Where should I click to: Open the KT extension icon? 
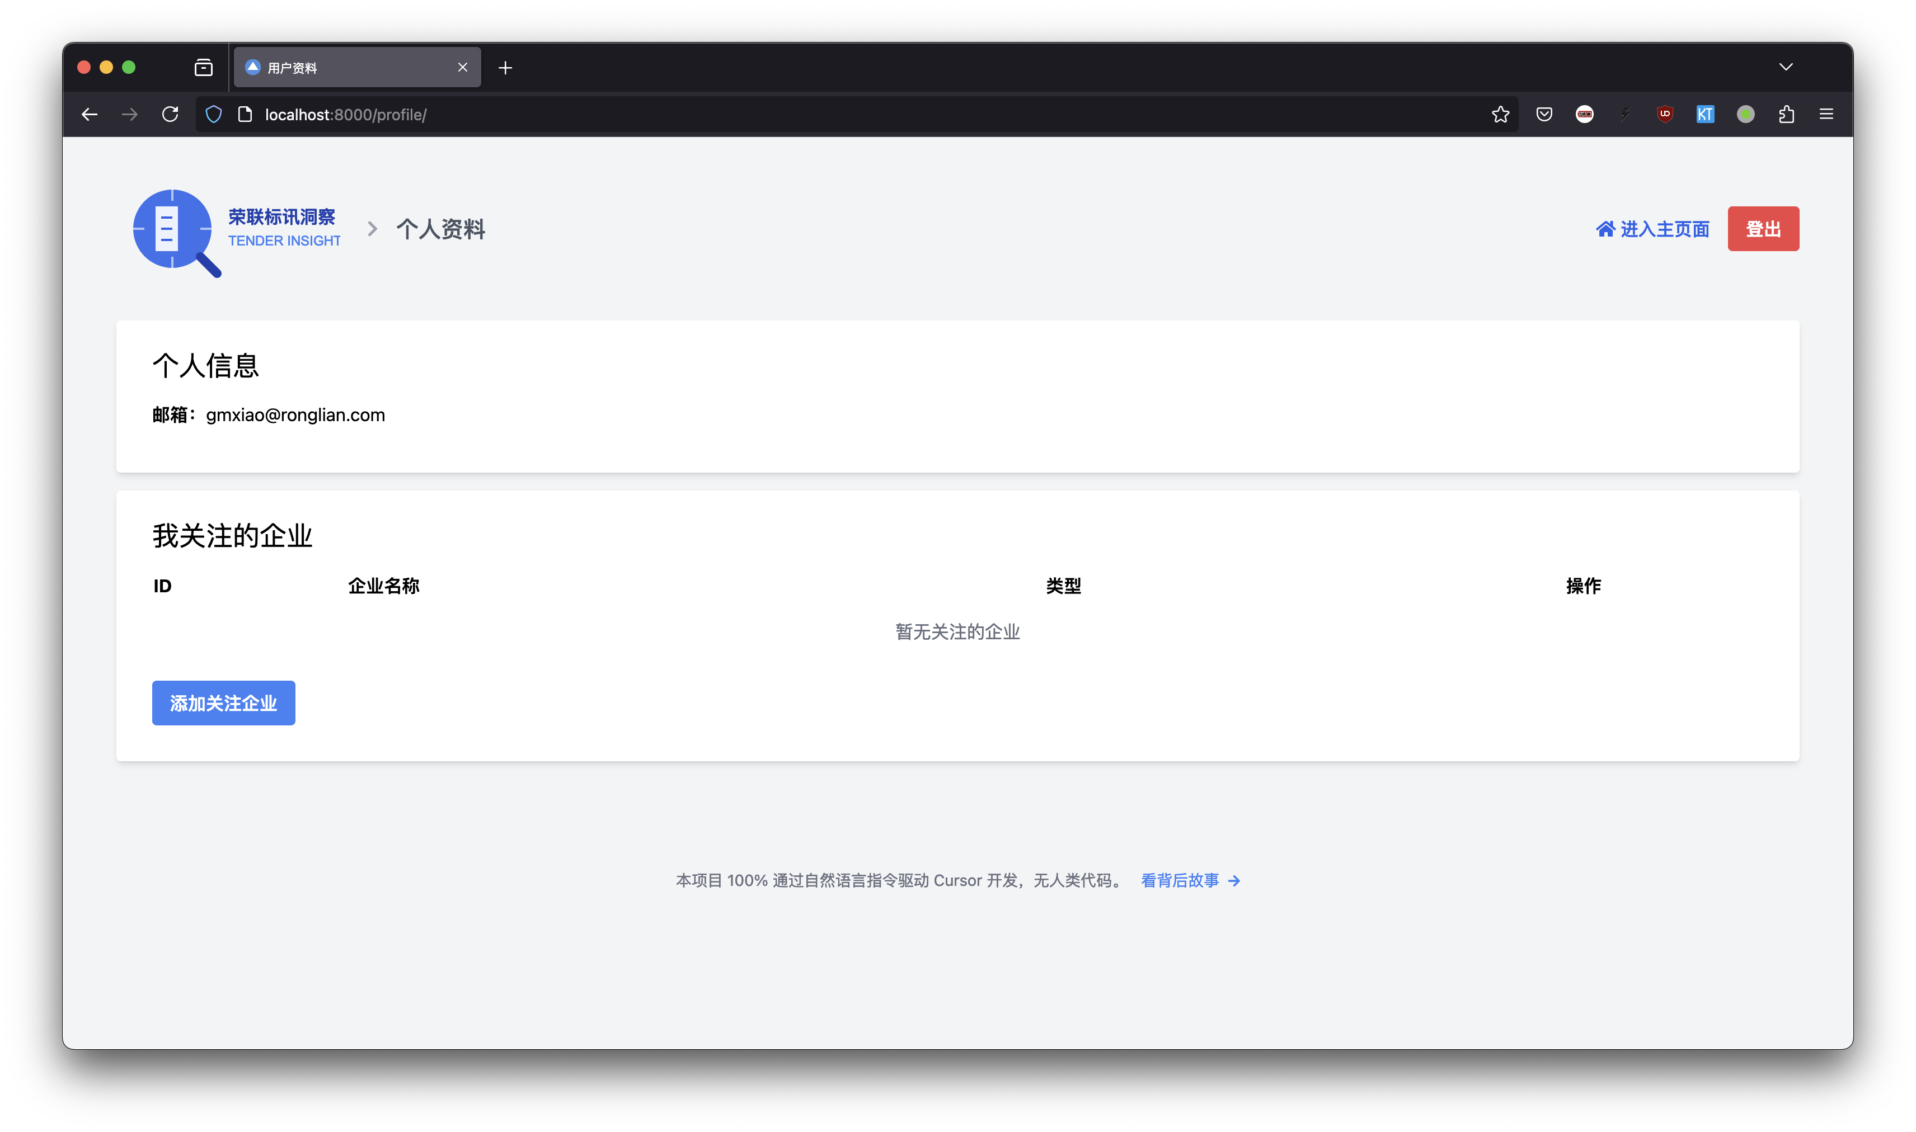(x=1704, y=115)
